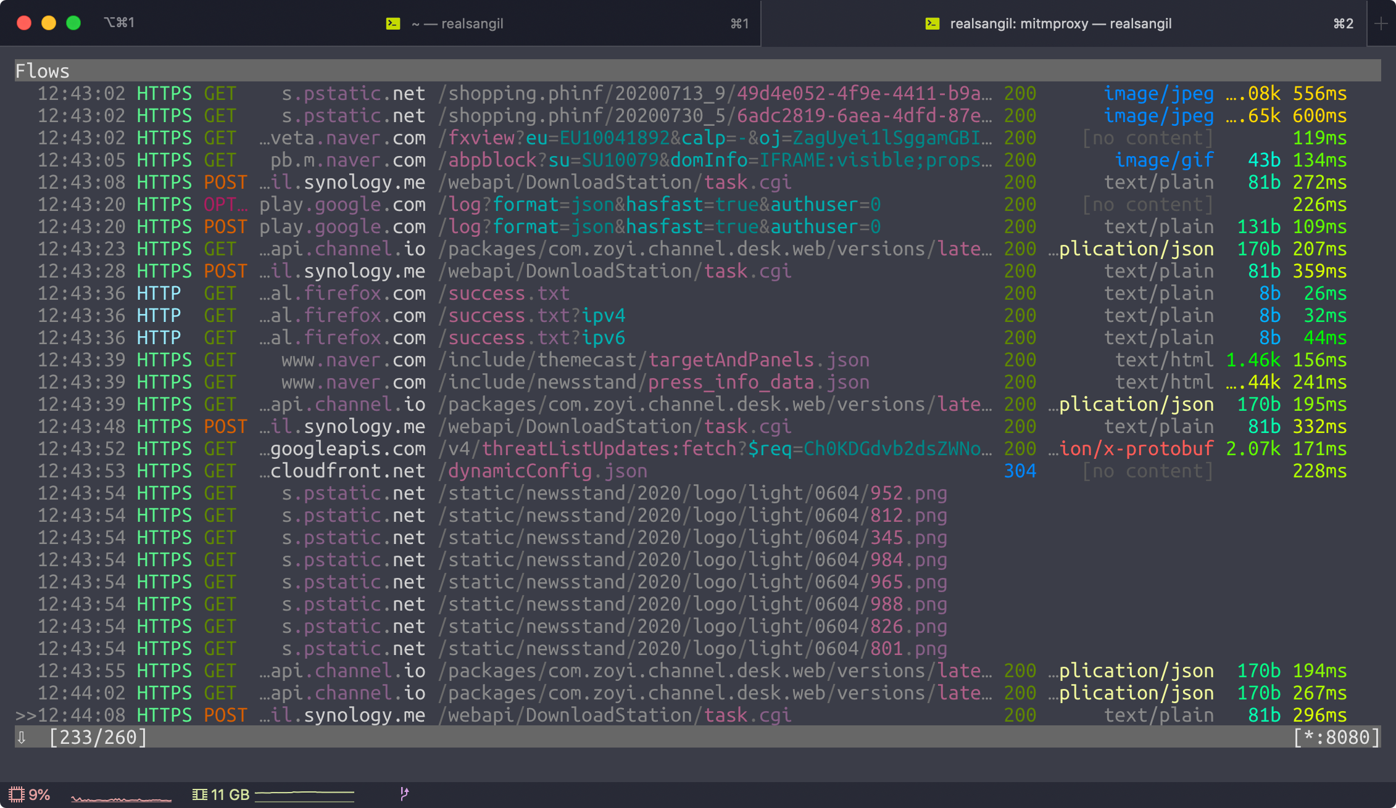Switch to the '~ — realsangil' terminal tab
Screen dimensions: 1396x808
point(380,23)
